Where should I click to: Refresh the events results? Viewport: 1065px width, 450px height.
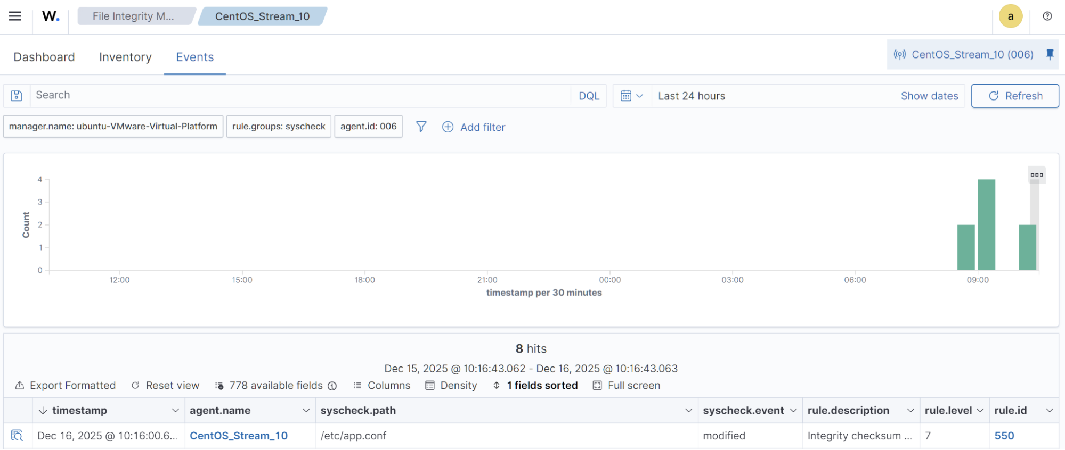tap(1015, 96)
